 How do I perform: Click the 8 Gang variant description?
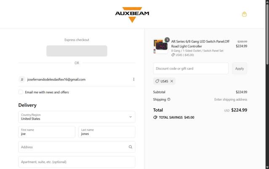coord(197,51)
